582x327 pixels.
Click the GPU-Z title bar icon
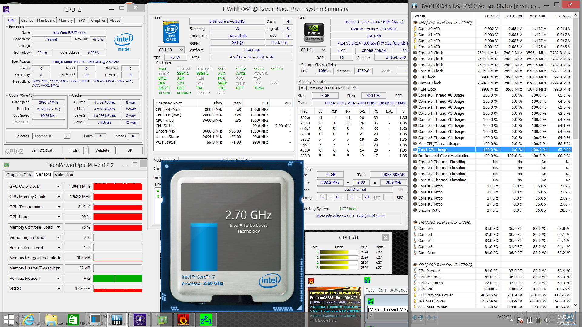tap(6, 165)
